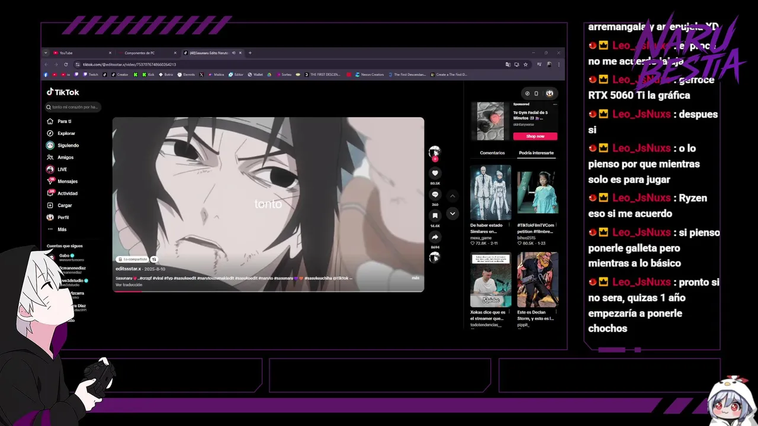758x426 pixels.
Task: Open the profile avatar menu in header
Action: tap(550, 93)
